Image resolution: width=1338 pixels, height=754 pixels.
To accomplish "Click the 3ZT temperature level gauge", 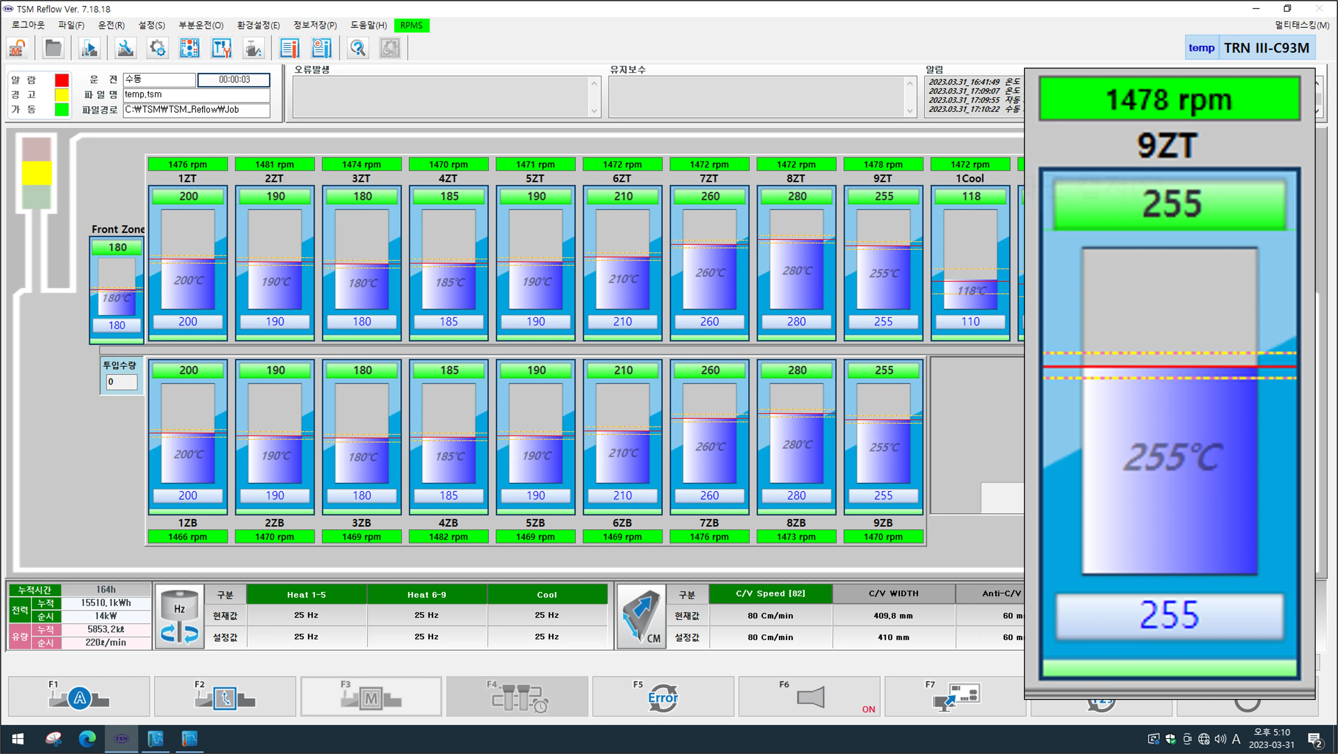I will [361, 259].
